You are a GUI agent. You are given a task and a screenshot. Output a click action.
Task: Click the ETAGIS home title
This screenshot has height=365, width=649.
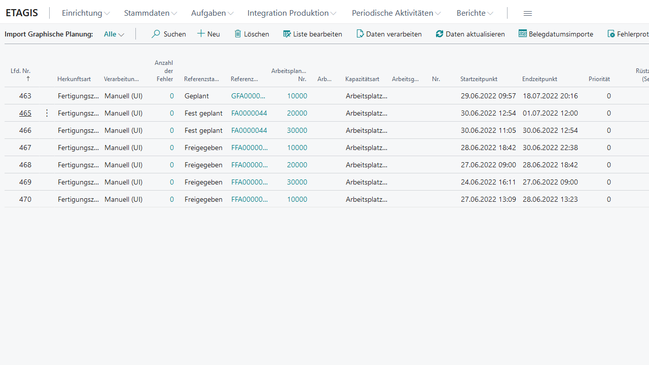tap(22, 13)
